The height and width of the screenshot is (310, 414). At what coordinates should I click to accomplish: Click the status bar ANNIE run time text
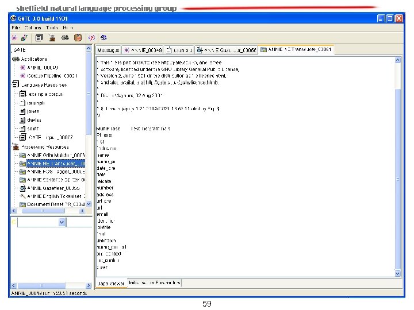[49, 293]
